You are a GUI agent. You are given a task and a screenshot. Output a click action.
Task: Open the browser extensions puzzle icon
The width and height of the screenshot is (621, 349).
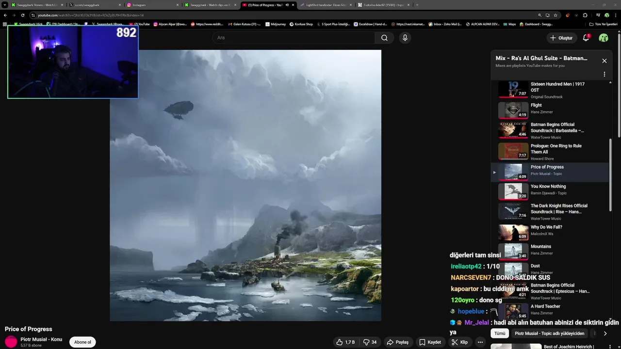click(x=585, y=15)
